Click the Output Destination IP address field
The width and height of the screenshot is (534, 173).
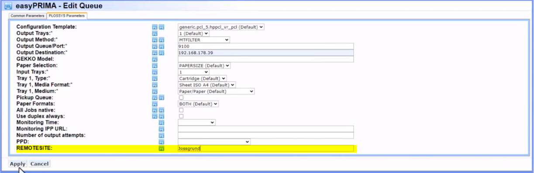[266, 53]
